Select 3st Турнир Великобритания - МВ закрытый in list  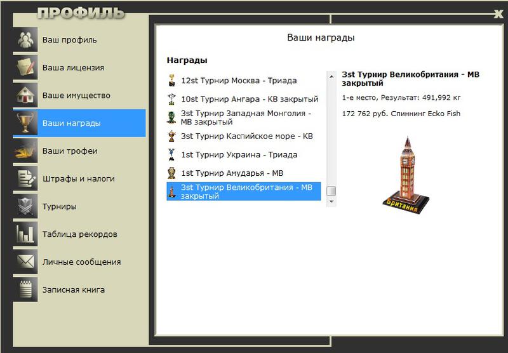(x=244, y=191)
